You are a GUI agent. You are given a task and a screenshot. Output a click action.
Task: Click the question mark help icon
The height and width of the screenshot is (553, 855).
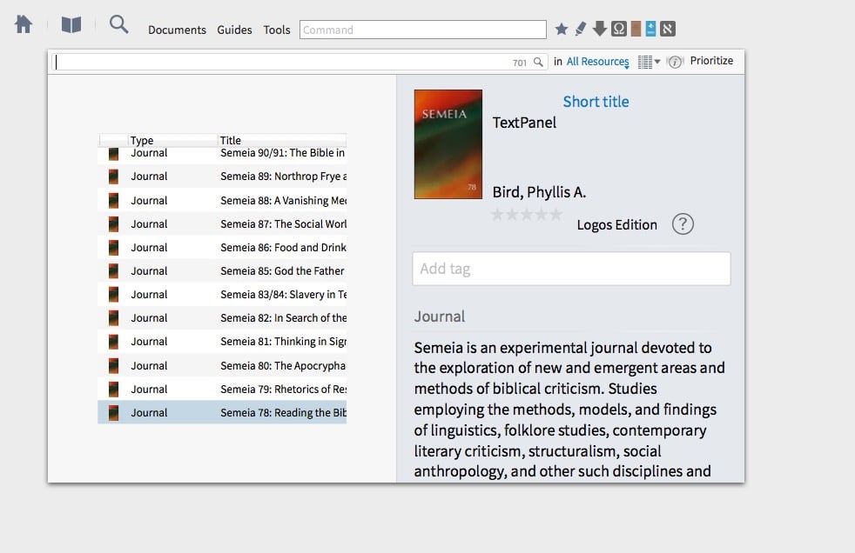tap(683, 224)
